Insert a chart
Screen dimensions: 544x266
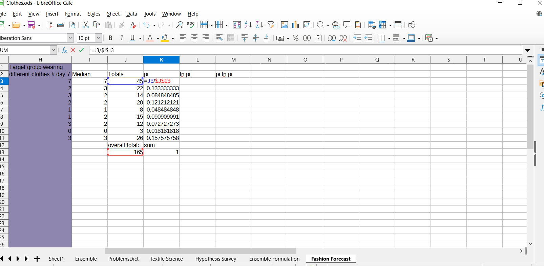(x=296, y=25)
